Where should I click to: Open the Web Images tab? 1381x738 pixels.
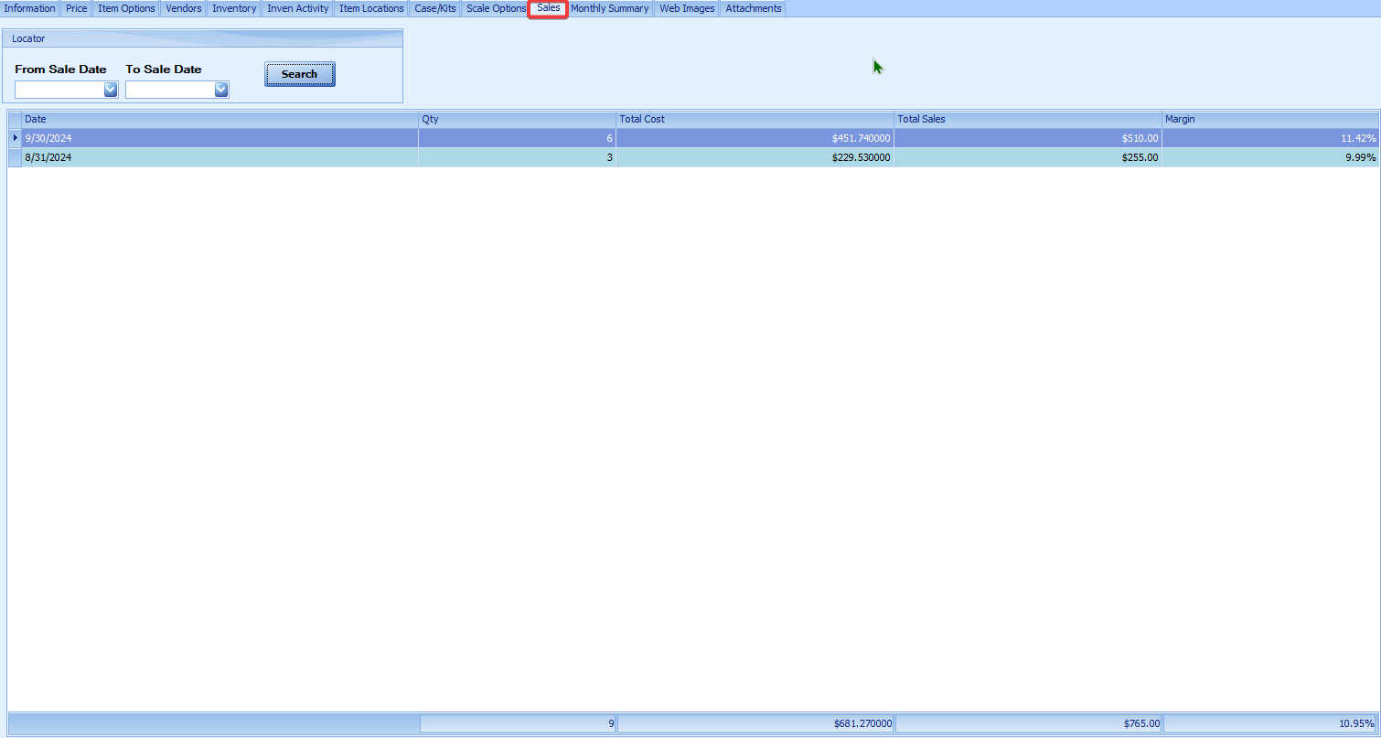click(687, 8)
